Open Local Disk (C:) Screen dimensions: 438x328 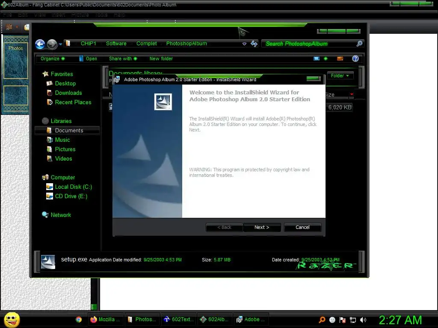(x=74, y=187)
